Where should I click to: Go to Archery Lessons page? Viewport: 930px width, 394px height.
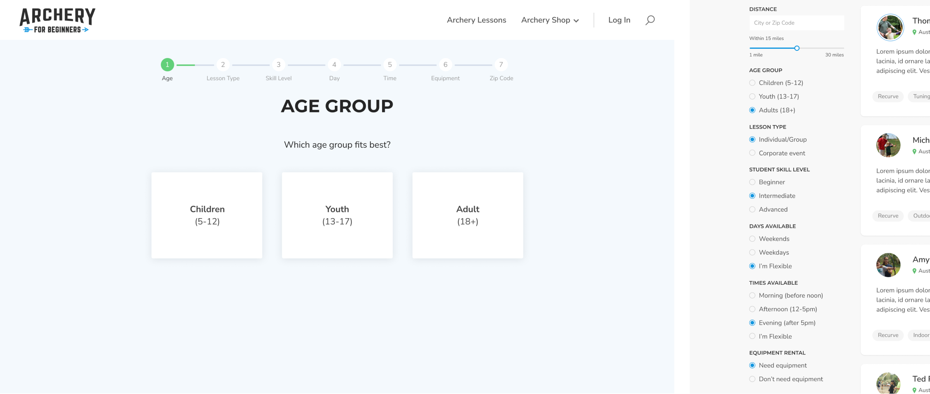pyautogui.click(x=476, y=20)
